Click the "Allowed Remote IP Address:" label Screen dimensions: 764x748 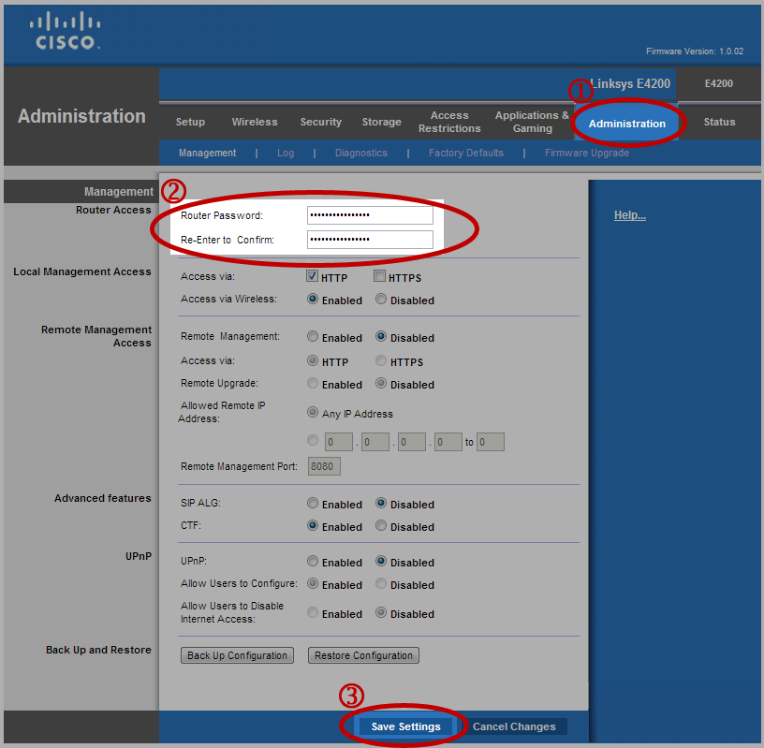(222, 412)
